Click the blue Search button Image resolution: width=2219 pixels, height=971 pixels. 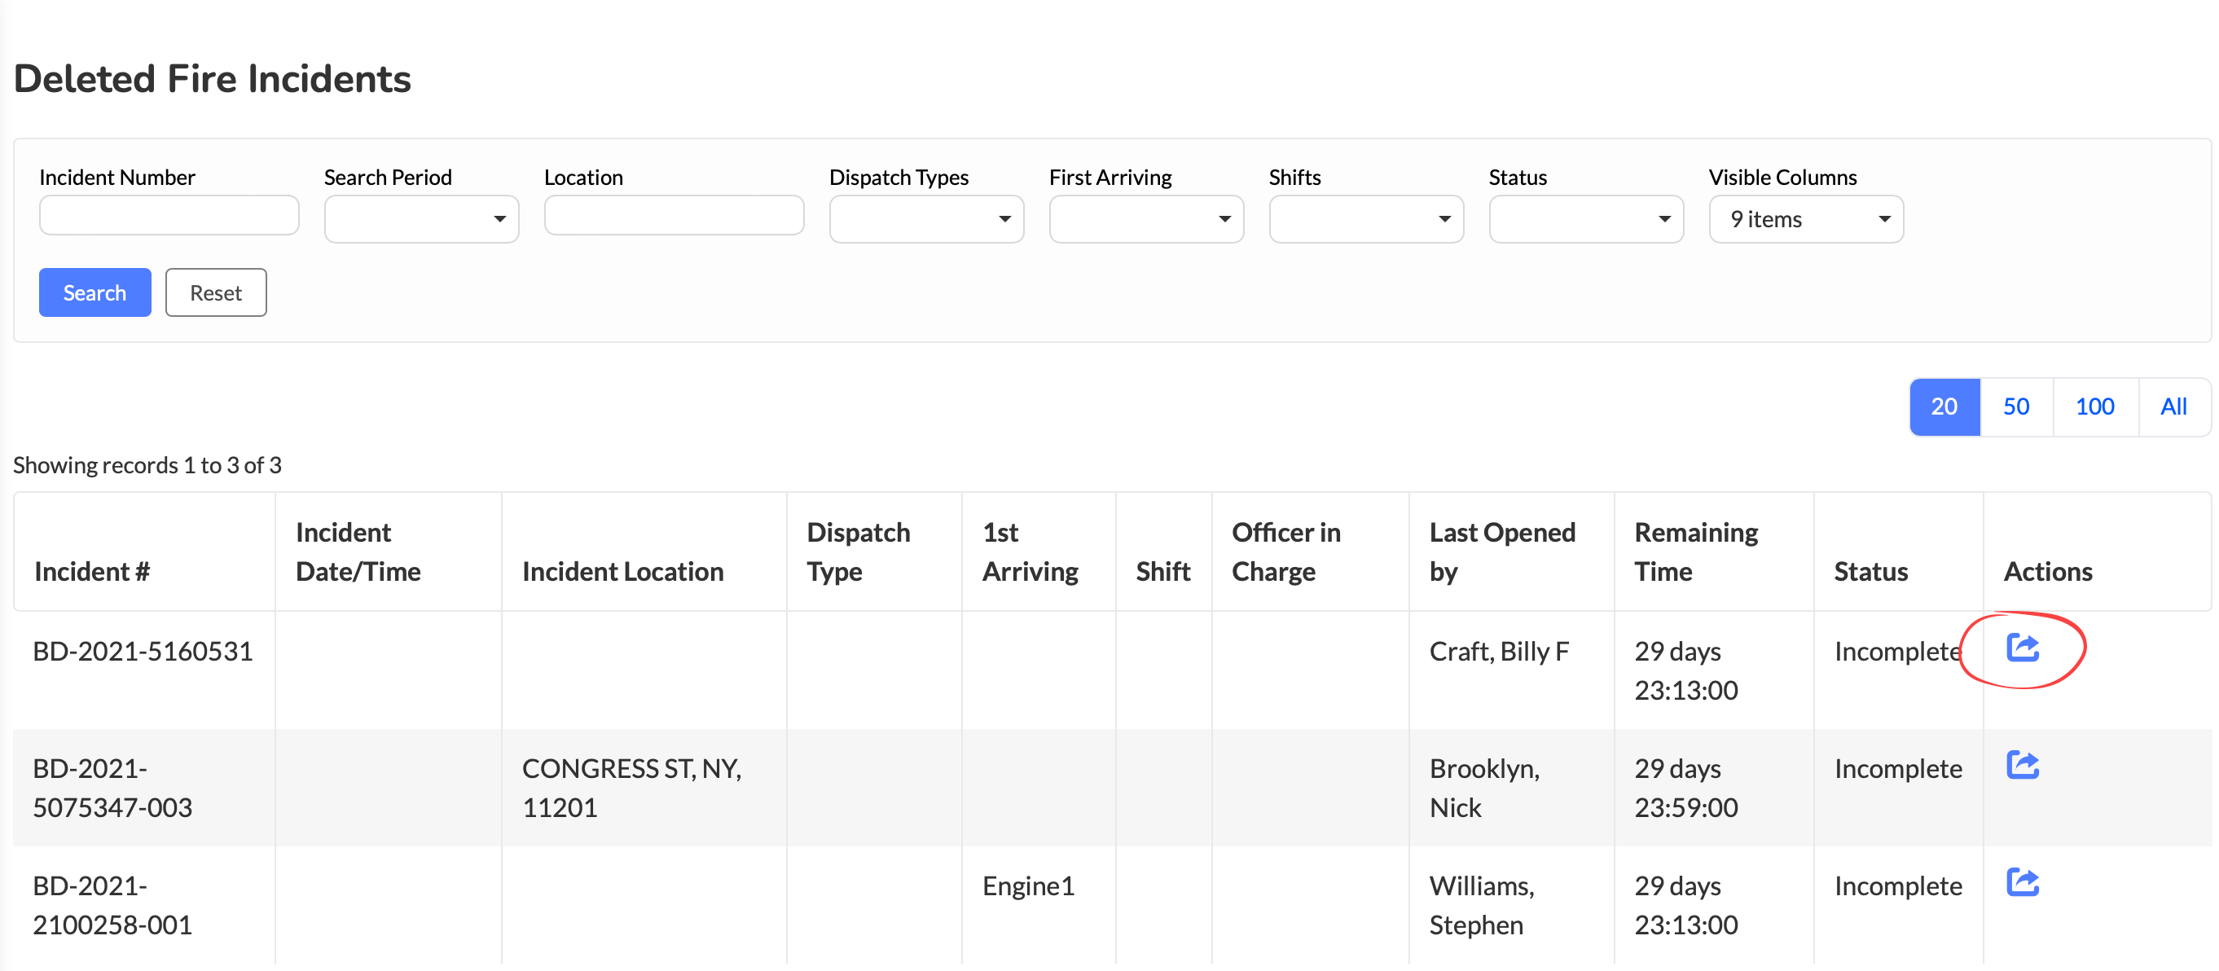(94, 292)
